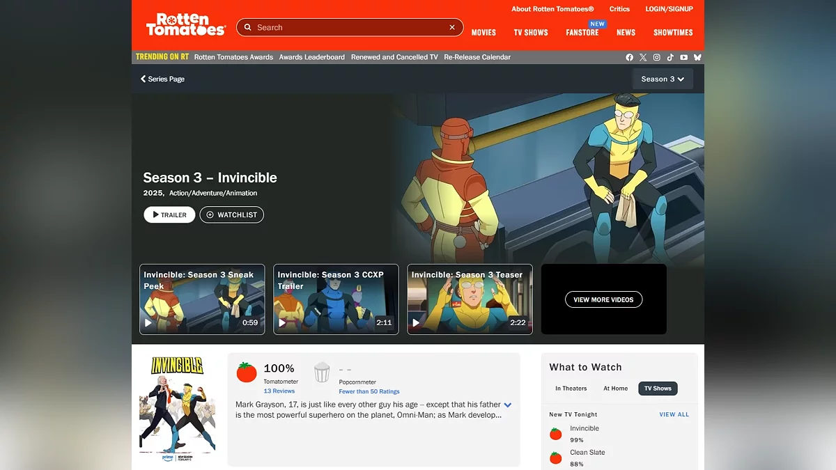Click the Critics link

pyautogui.click(x=619, y=9)
